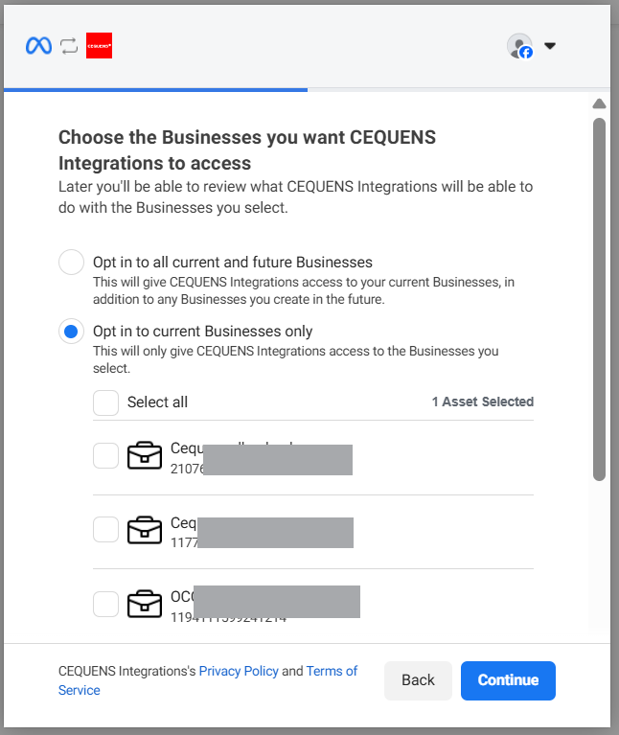The height and width of the screenshot is (735, 619).
Task: Click the blue Continue button
Action: click(508, 680)
